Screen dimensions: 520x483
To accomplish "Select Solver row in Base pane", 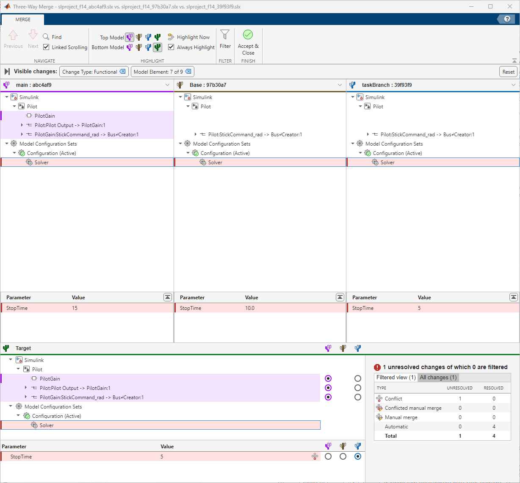I will (x=260, y=163).
